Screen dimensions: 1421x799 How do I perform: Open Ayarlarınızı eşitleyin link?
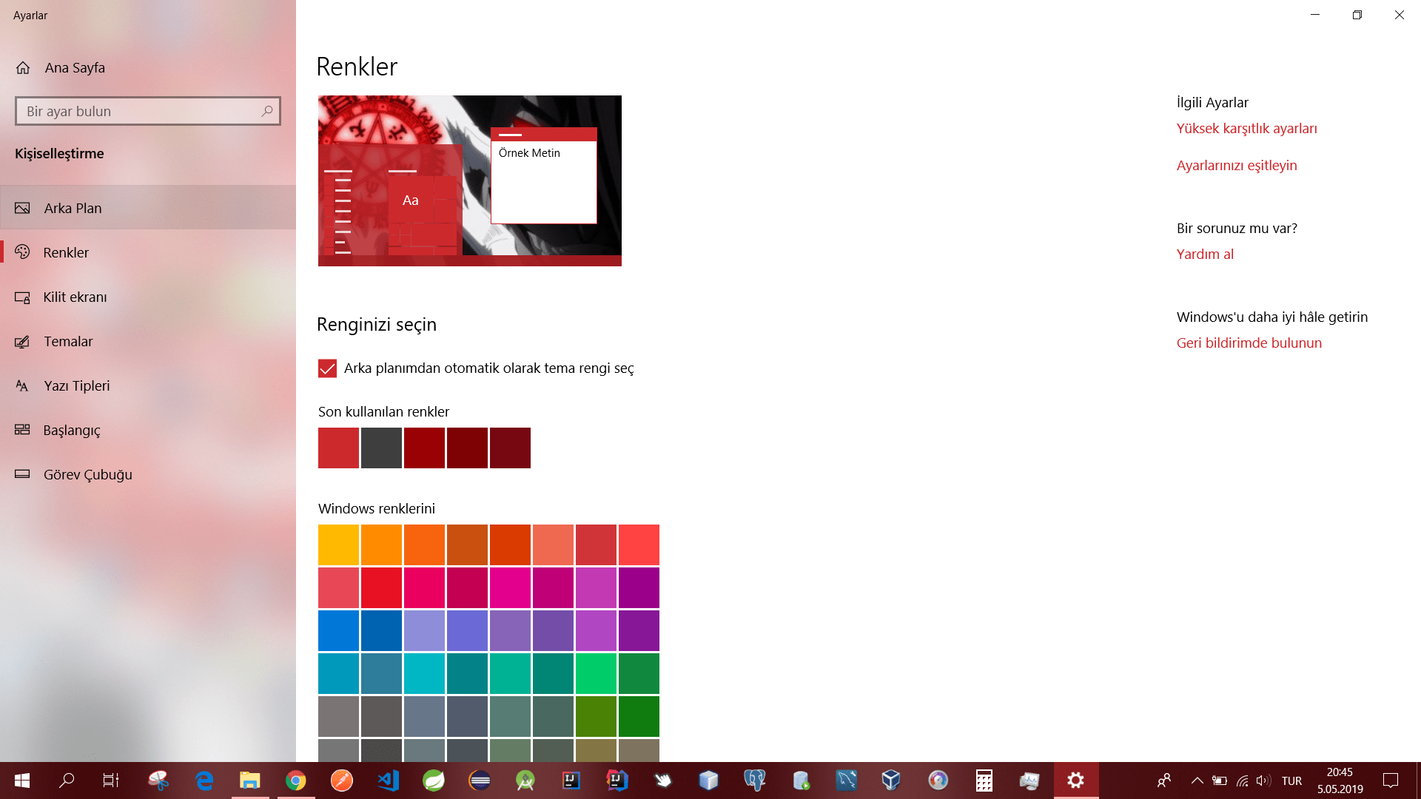coord(1236,166)
